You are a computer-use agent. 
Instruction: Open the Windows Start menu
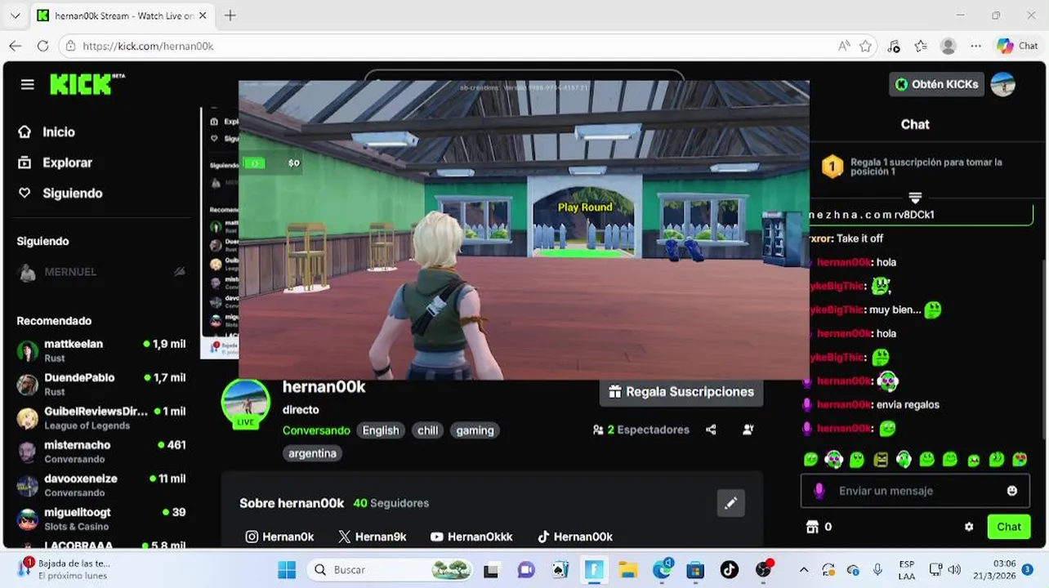click(x=287, y=569)
